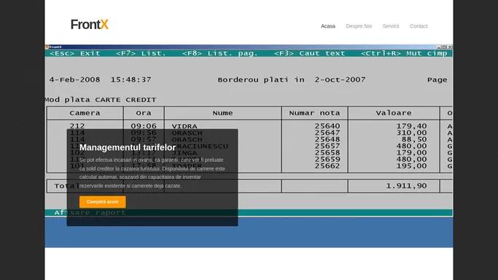Click the F7 List. command label
The height and width of the screenshot is (280, 498).
[x=141, y=53]
